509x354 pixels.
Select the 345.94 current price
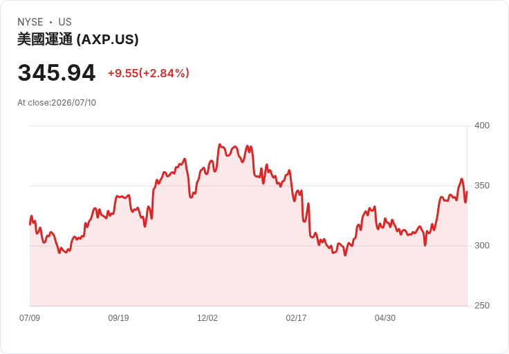(x=57, y=72)
